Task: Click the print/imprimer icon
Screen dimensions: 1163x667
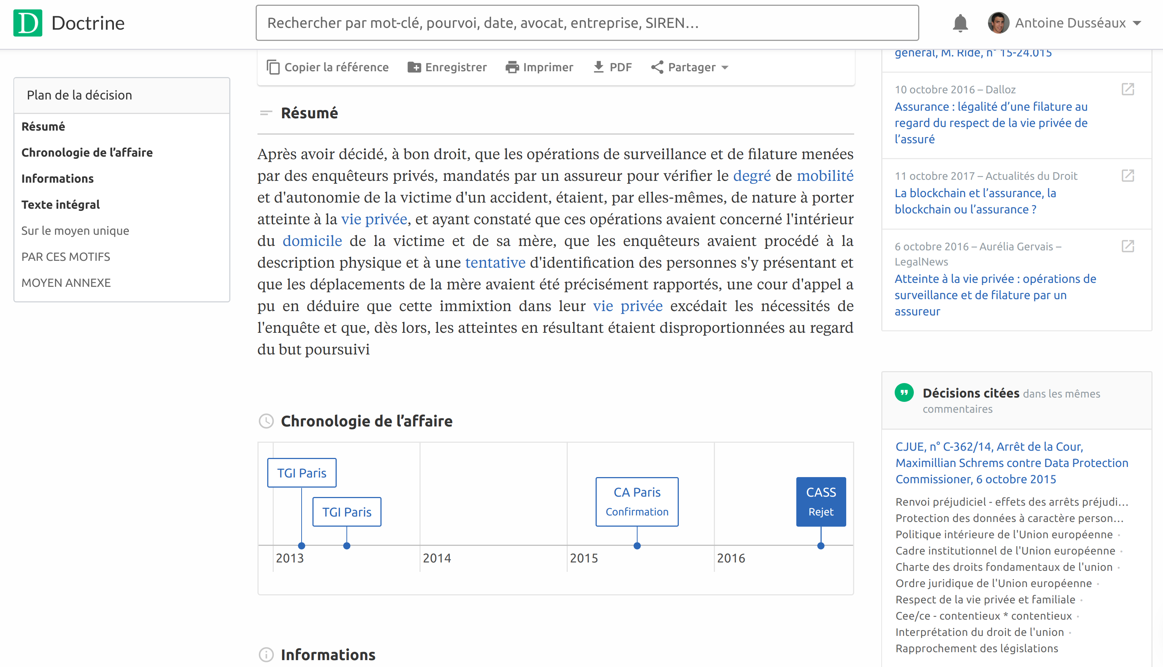Action: coord(511,67)
